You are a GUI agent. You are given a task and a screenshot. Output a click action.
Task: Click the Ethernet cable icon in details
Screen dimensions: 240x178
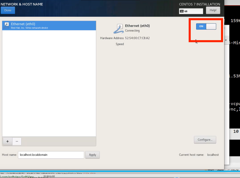[x=119, y=29]
